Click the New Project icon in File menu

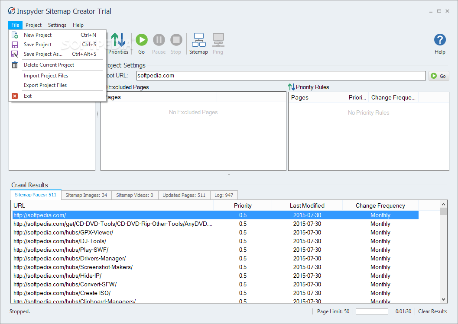15,35
